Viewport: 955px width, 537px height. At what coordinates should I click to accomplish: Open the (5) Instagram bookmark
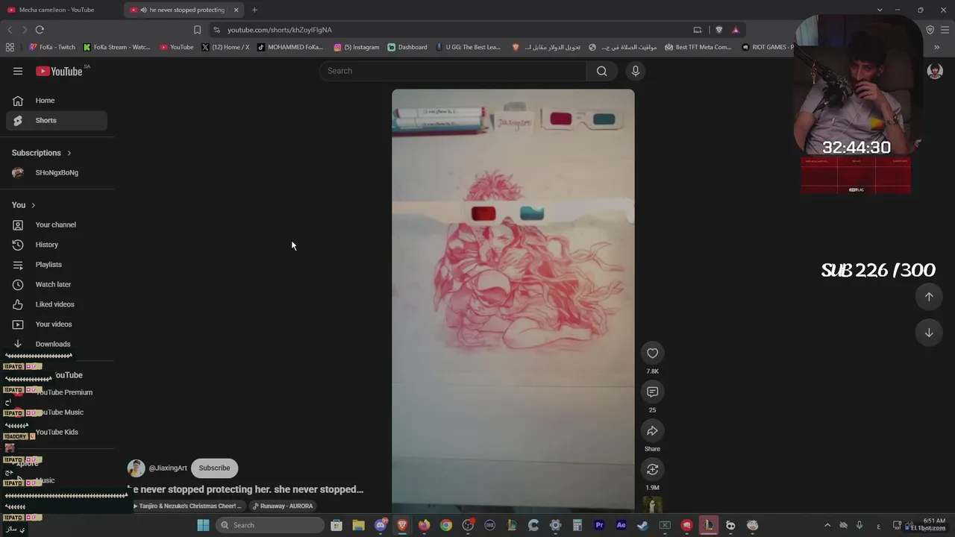click(x=357, y=47)
